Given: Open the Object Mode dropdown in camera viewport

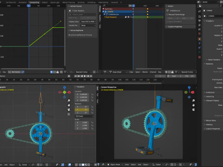Looking at the screenshot, I should (115, 165).
